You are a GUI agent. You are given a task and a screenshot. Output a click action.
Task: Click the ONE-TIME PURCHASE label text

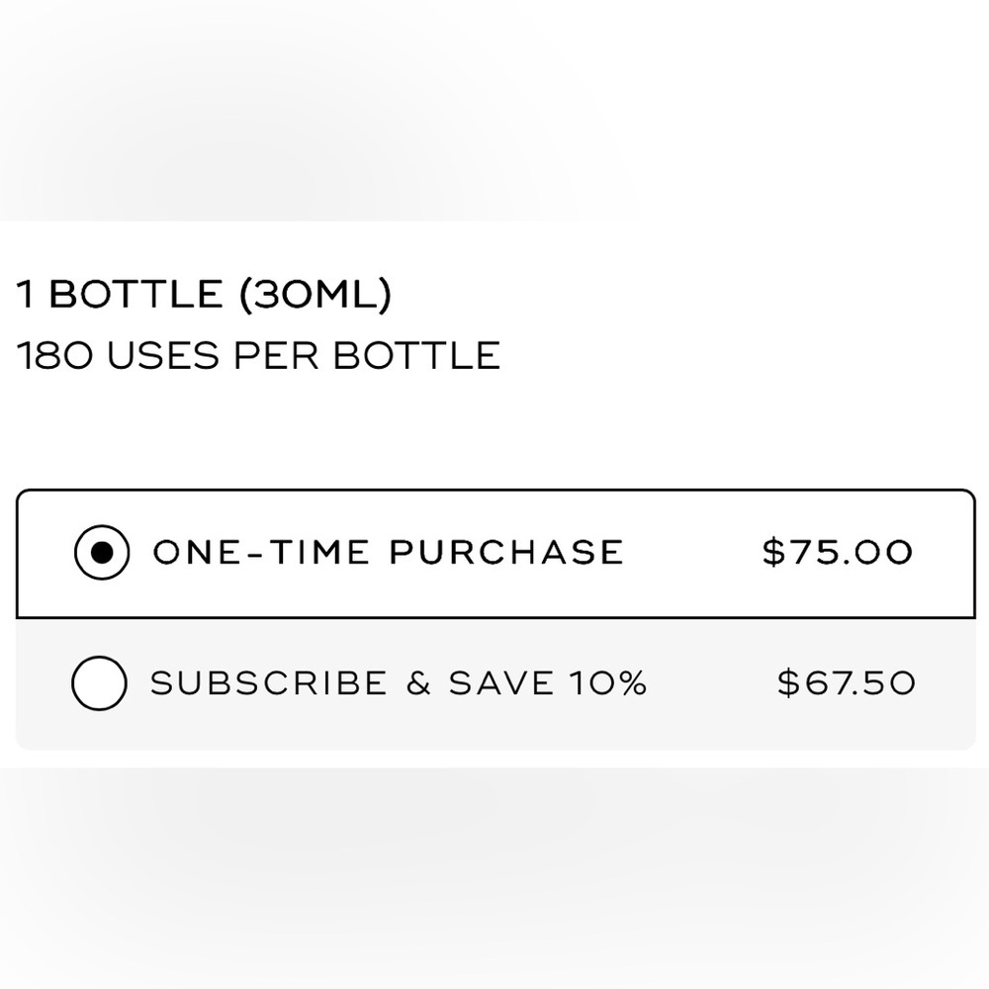pos(389,552)
